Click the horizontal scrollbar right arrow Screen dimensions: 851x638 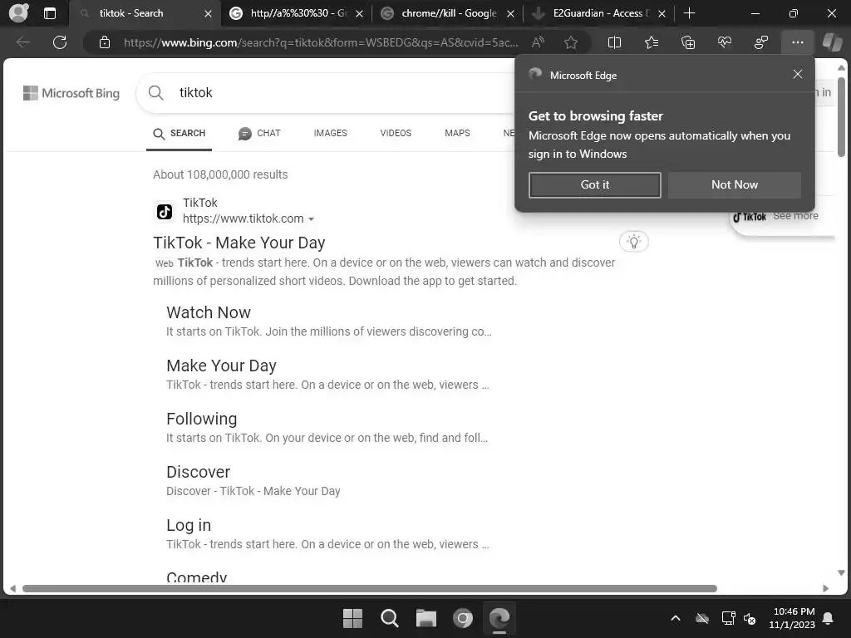[826, 589]
